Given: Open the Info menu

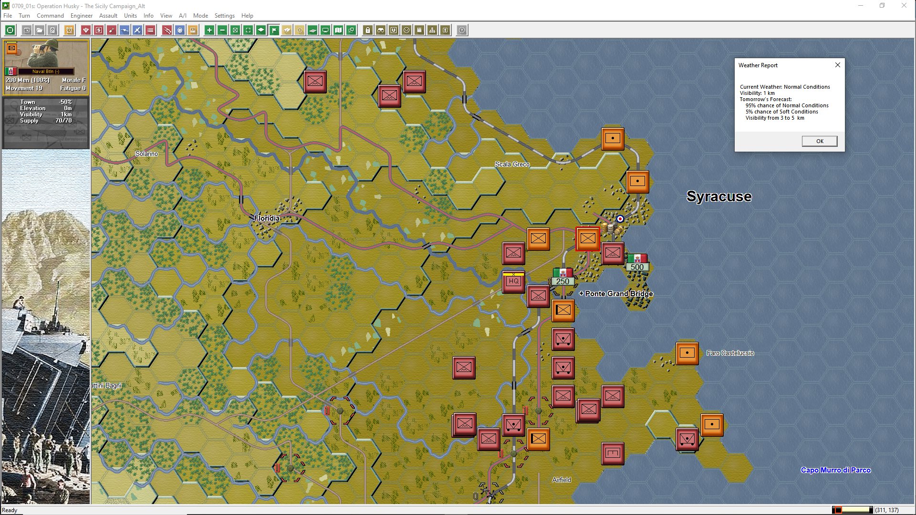Looking at the screenshot, I should coord(148,15).
